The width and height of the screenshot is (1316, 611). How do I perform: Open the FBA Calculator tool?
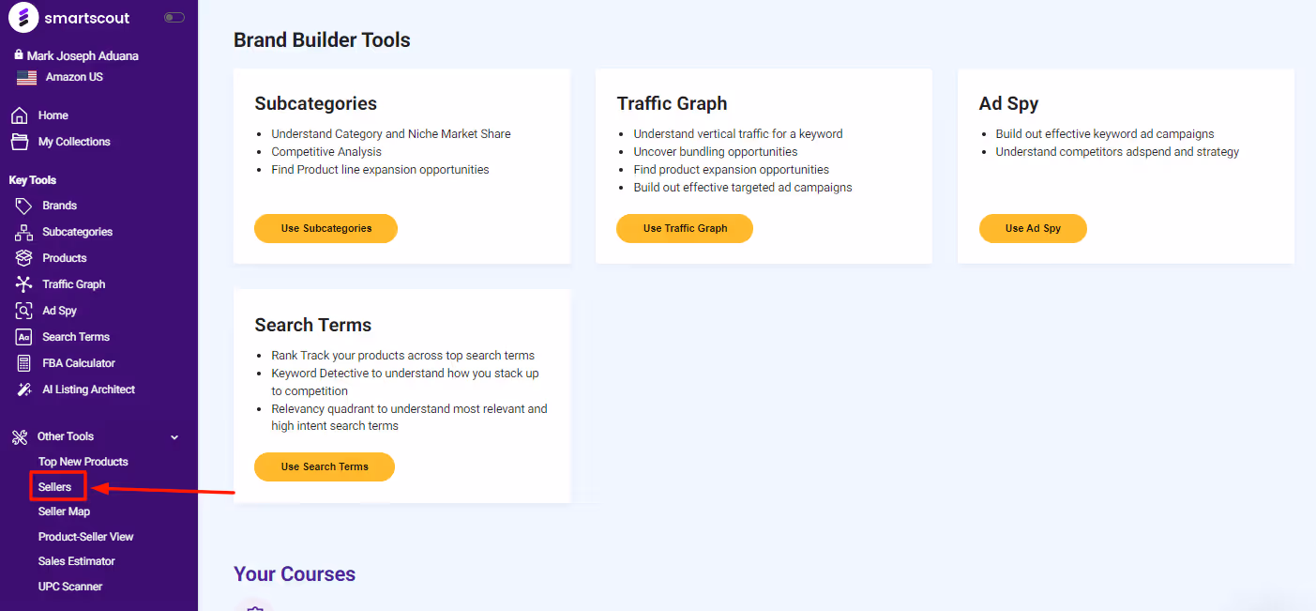click(x=79, y=363)
